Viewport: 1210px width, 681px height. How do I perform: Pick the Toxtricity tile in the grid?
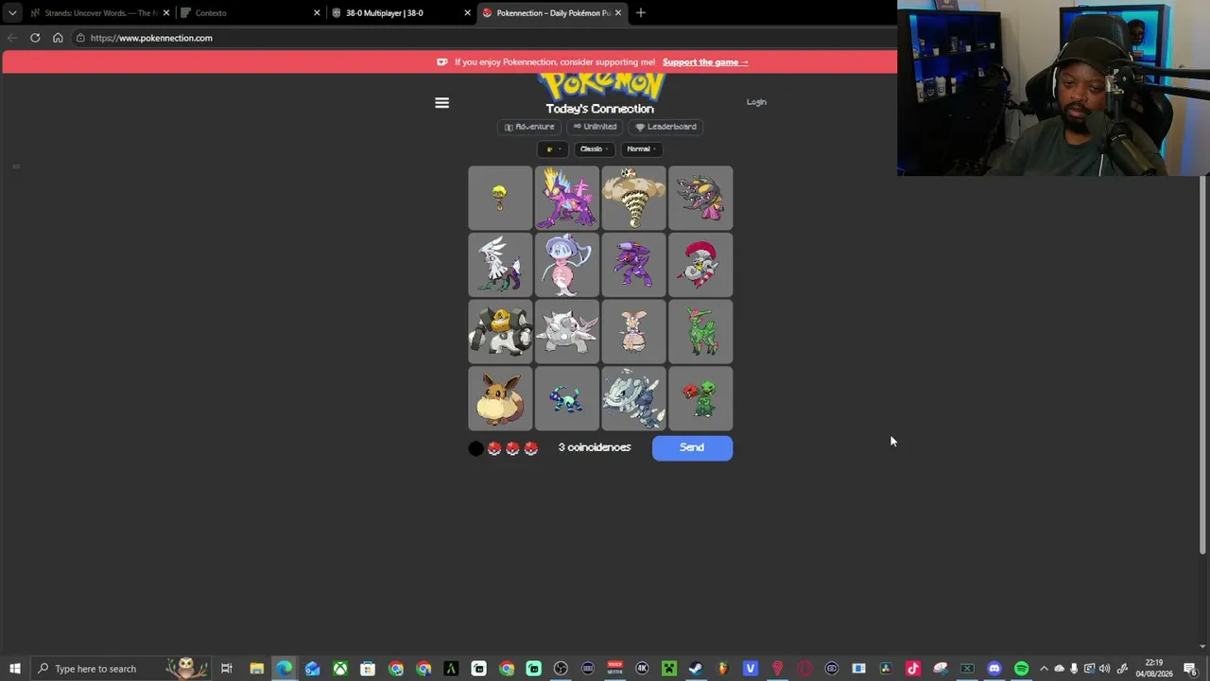click(567, 198)
